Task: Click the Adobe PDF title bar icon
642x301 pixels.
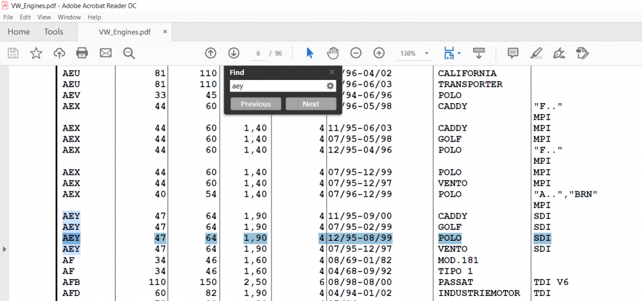Action: coord(6,5)
